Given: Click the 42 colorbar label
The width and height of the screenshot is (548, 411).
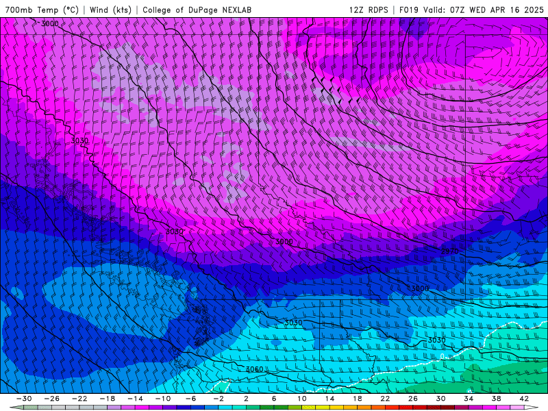Looking at the screenshot, I should 524,399.
